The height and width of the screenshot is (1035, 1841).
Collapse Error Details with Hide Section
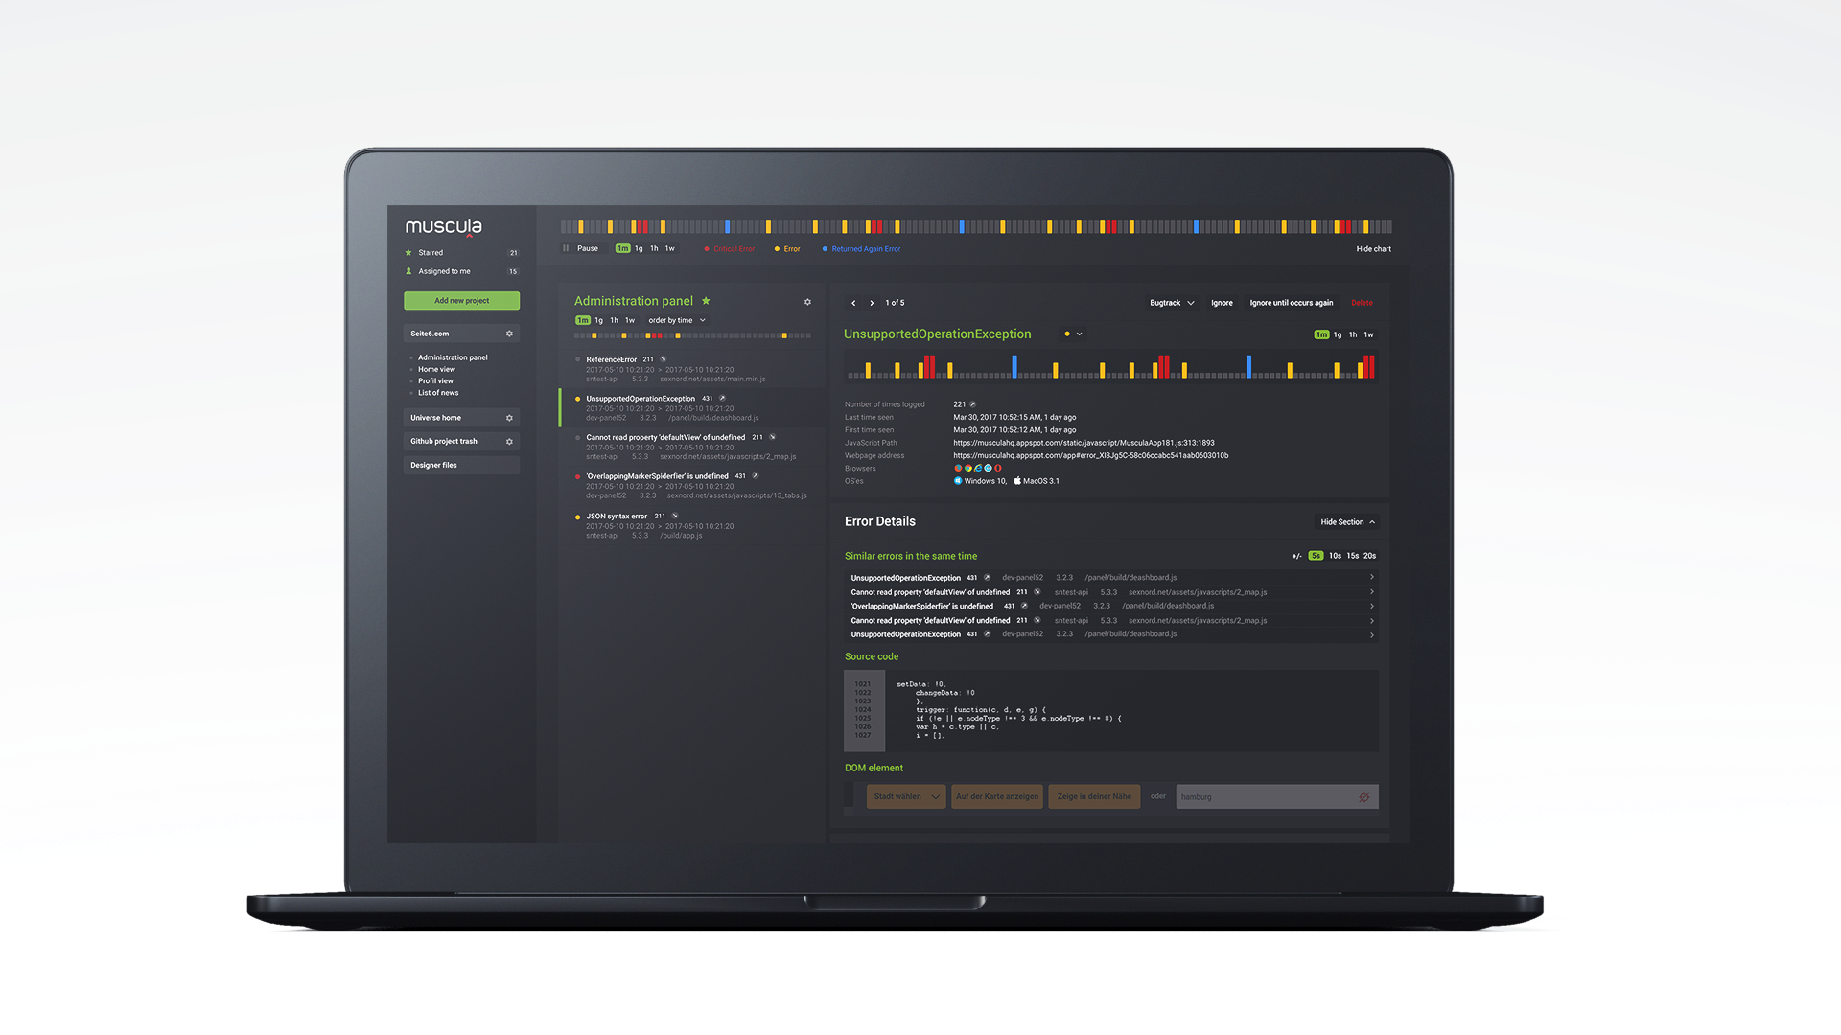tap(1347, 522)
